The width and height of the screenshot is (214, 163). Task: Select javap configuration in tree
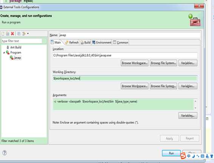pos(17,58)
